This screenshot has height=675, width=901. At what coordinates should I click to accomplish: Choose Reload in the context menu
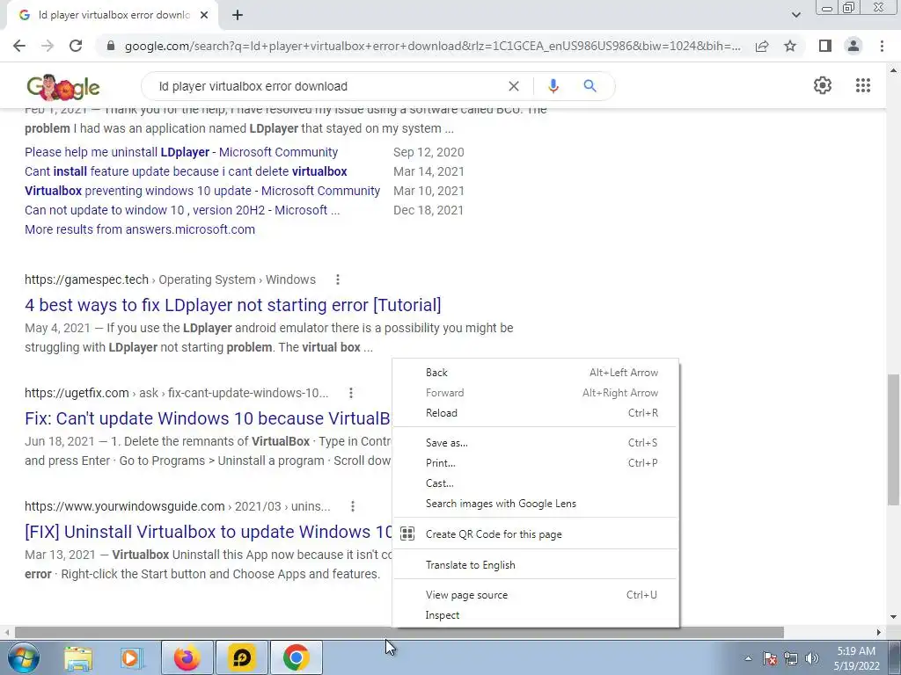pyautogui.click(x=536, y=413)
